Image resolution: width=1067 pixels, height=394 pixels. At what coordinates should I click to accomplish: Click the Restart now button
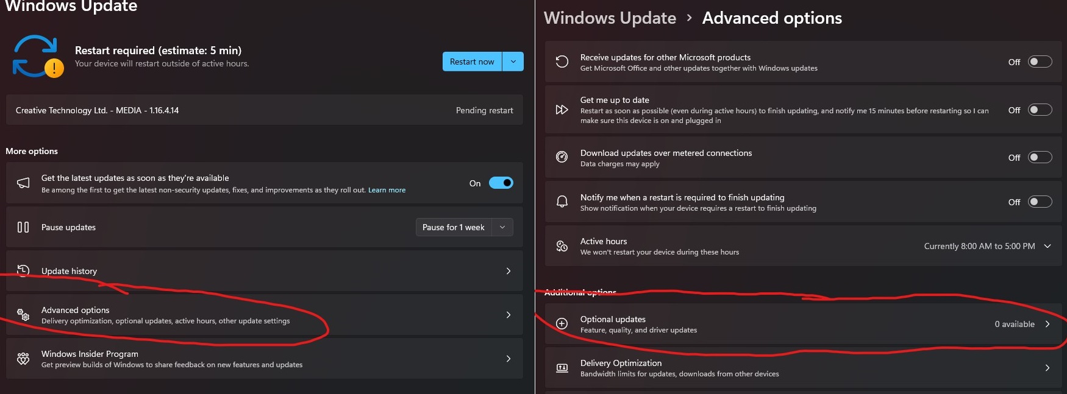point(472,62)
